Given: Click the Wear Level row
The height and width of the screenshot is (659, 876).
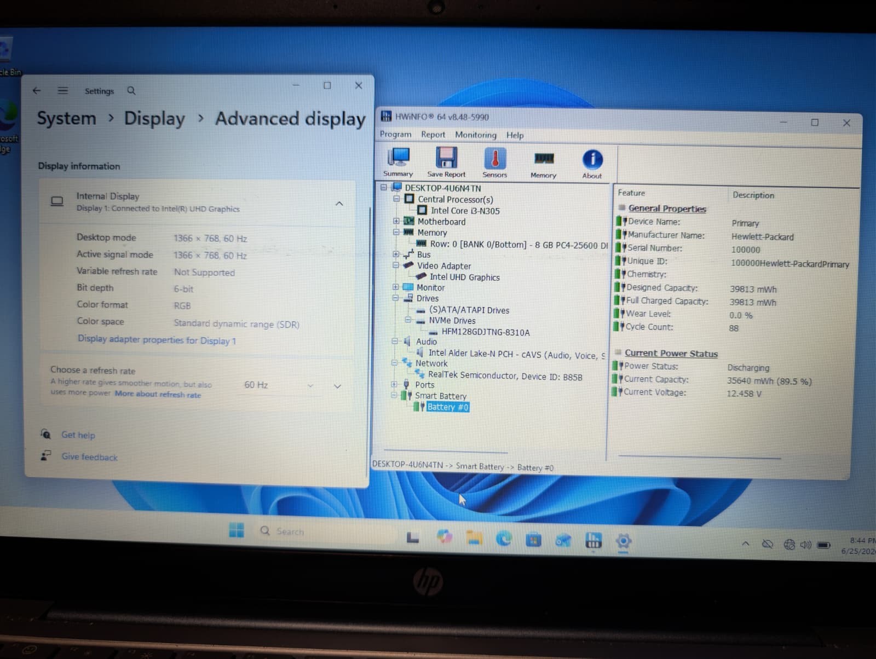Looking at the screenshot, I should coord(684,314).
